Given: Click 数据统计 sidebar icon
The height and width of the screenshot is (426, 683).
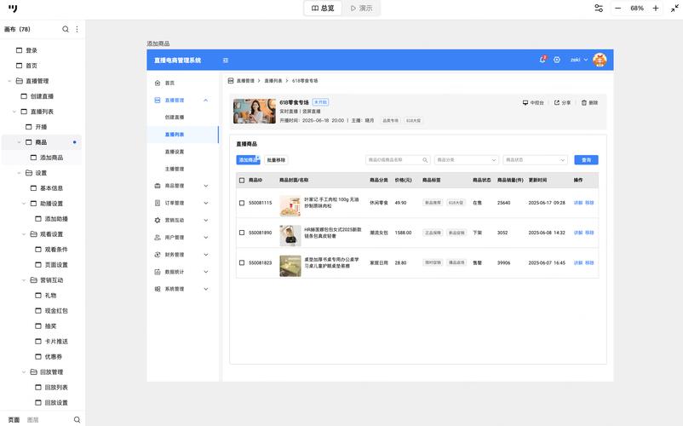Looking at the screenshot, I should (x=158, y=272).
